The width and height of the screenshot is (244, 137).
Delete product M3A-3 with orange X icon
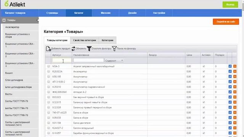pyautogui.click(x=235, y=66)
